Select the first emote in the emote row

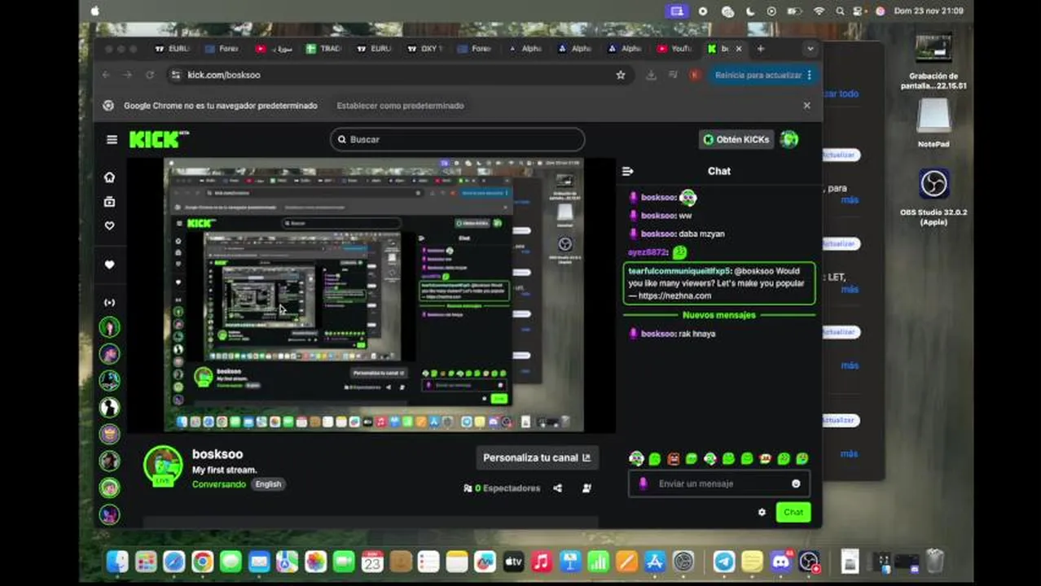point(636,459)
